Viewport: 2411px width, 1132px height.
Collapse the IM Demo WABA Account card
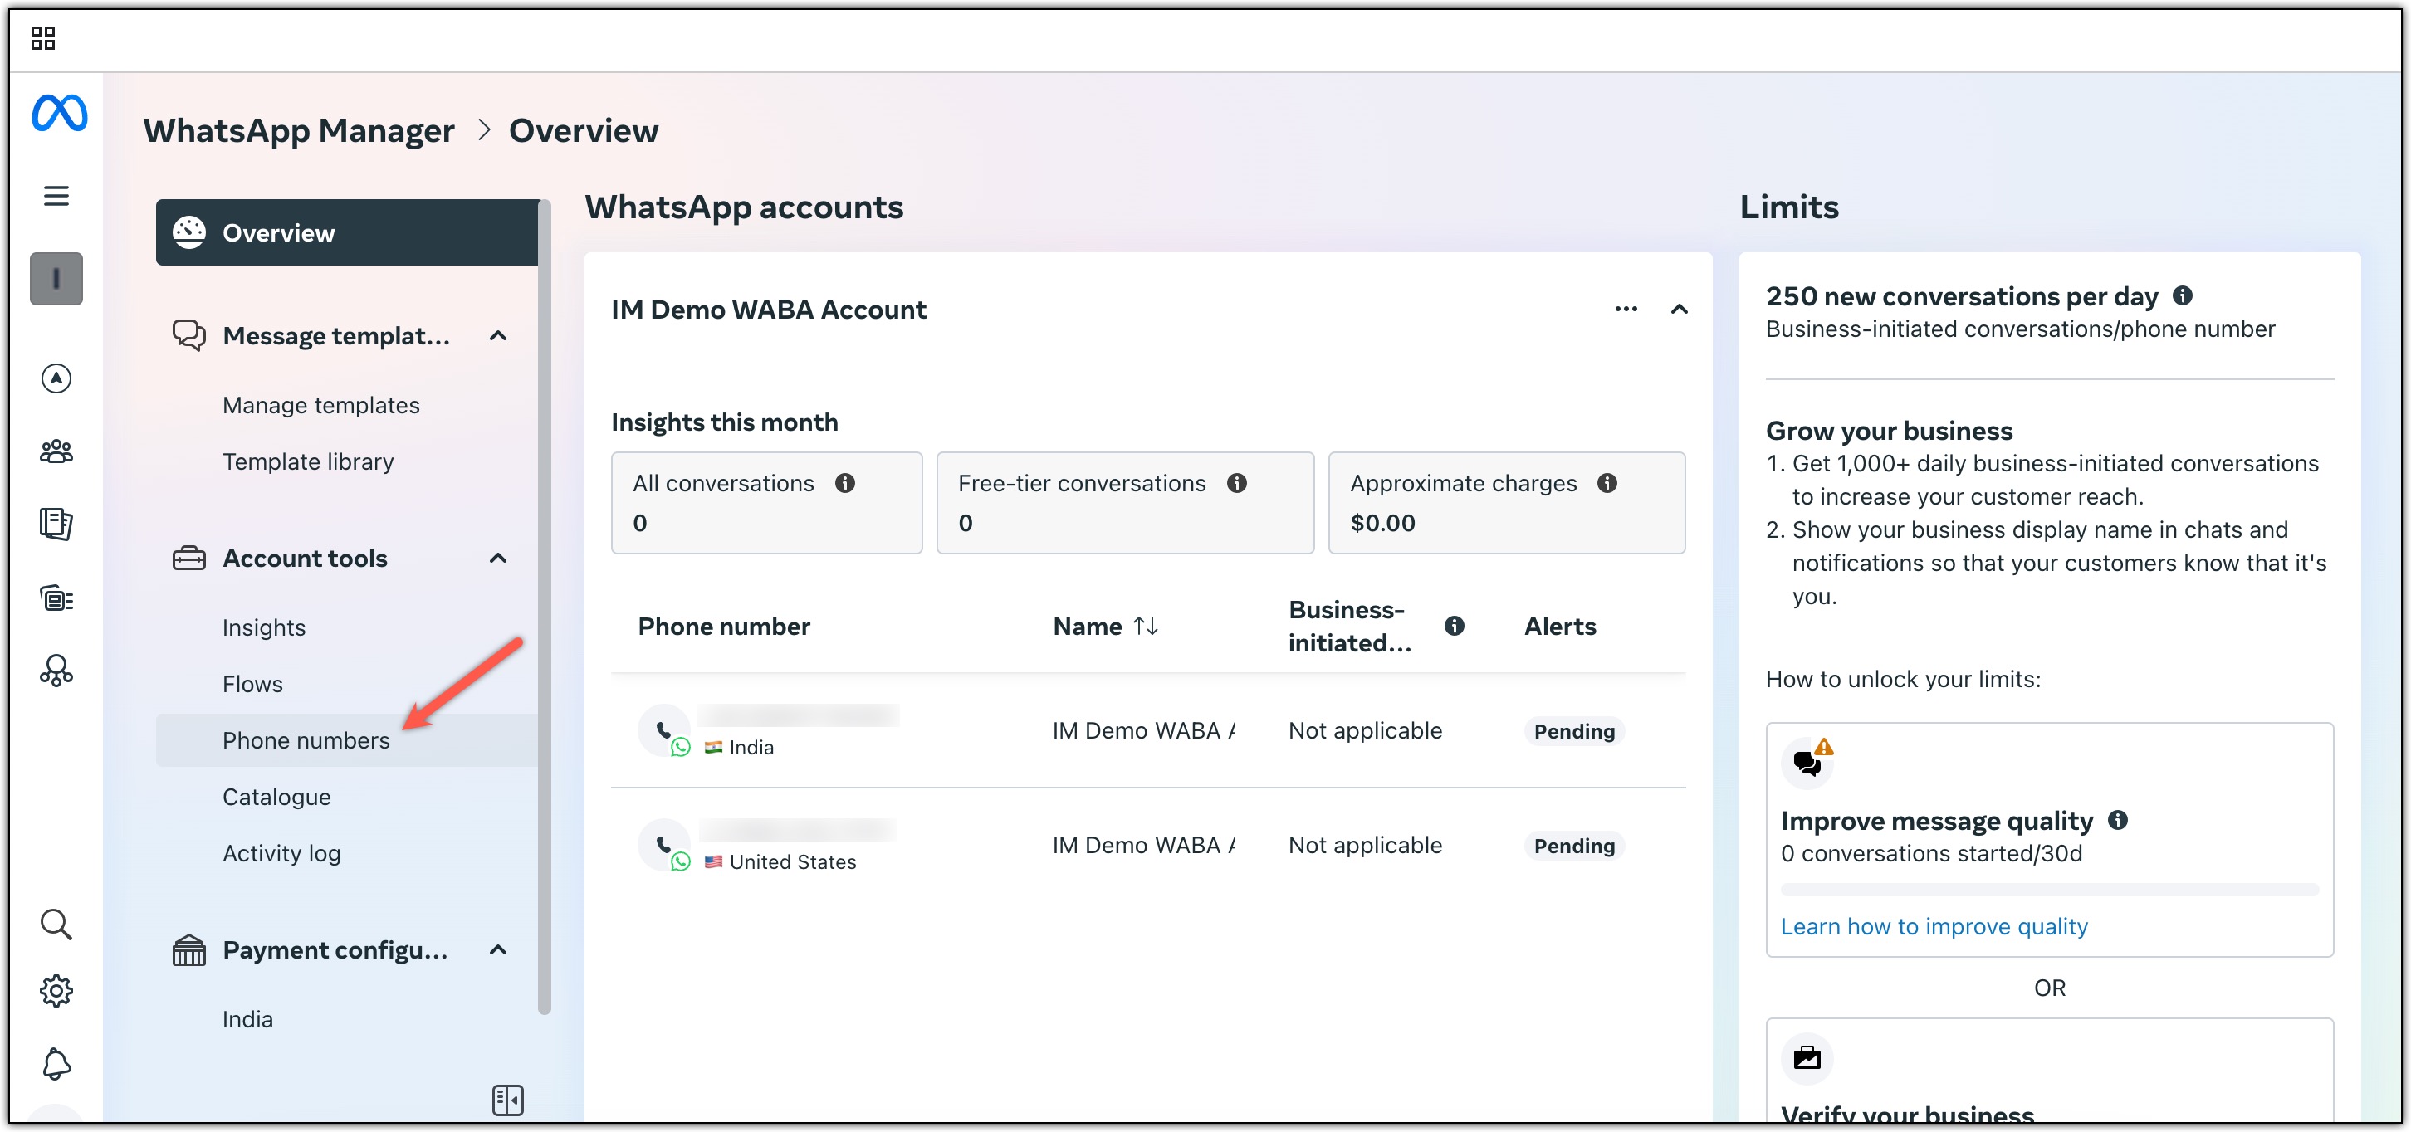coord(1679,309)
